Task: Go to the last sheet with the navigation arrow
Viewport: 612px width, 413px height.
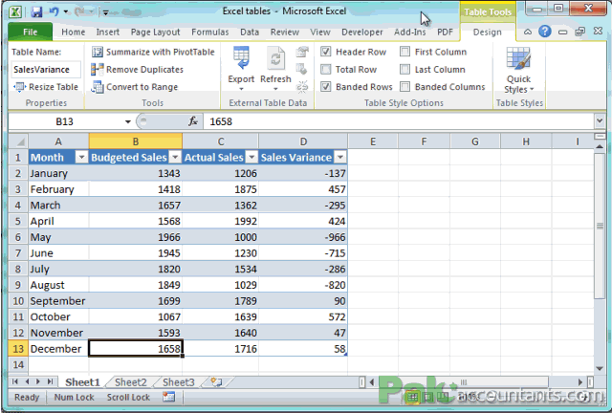Action: [50, 381]
